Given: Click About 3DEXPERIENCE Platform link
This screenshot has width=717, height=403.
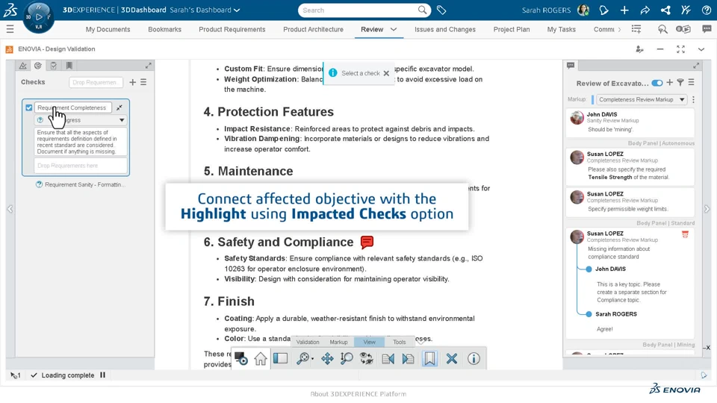Looking at the screenshot, I should click(x=358, y=394).
